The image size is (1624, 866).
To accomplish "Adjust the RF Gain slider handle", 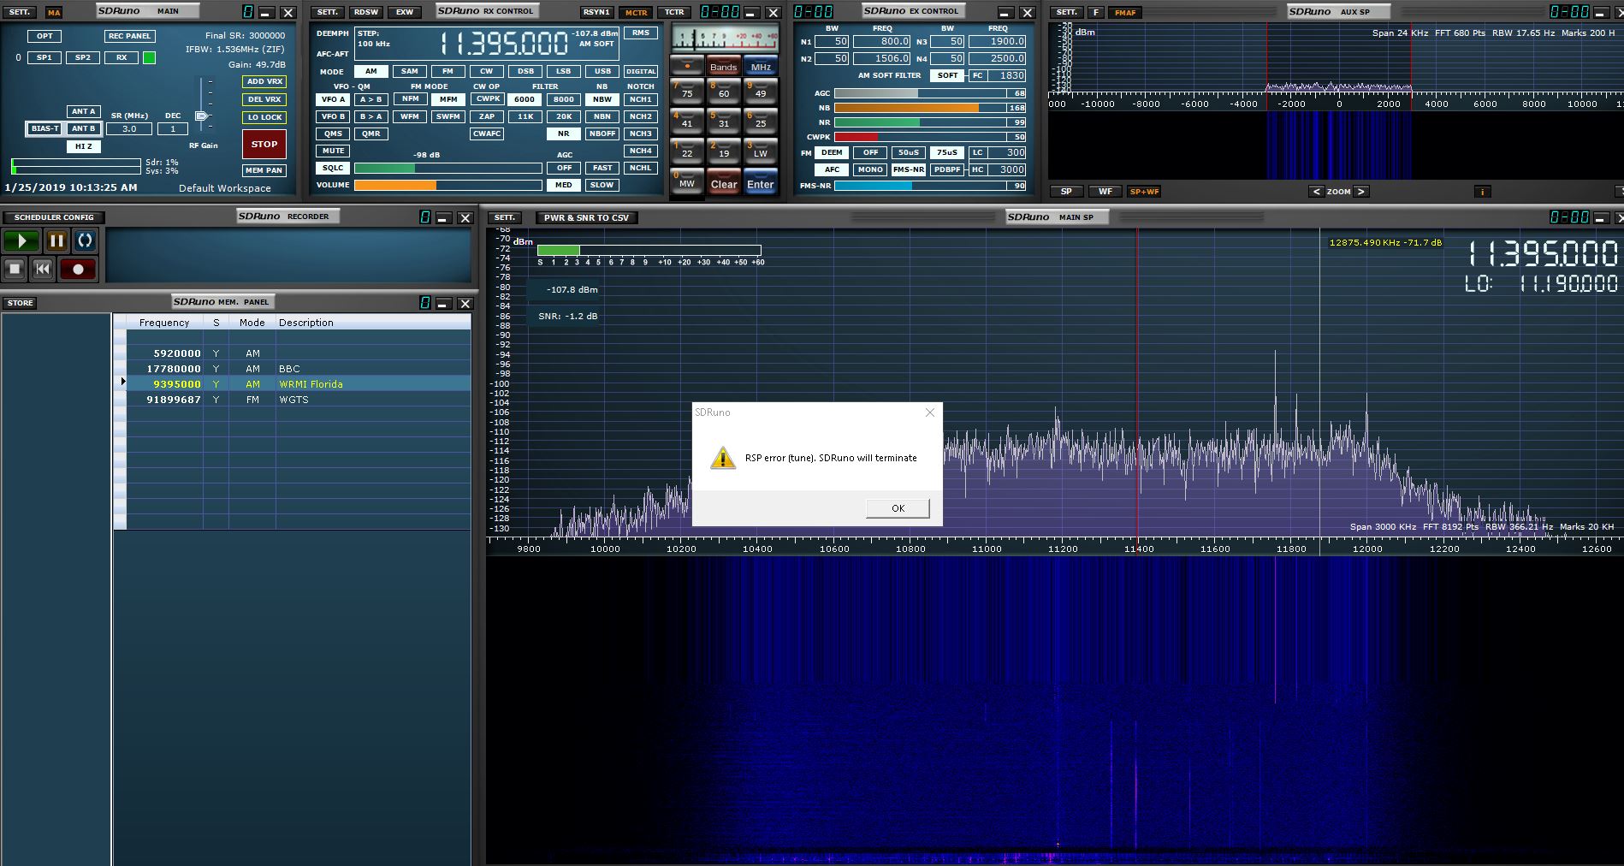I will 202,116.
